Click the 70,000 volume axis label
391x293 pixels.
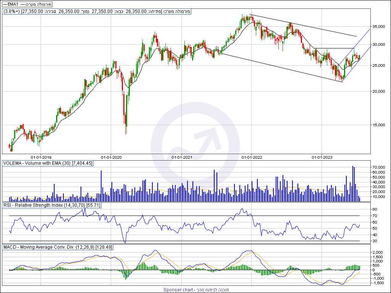378,167
